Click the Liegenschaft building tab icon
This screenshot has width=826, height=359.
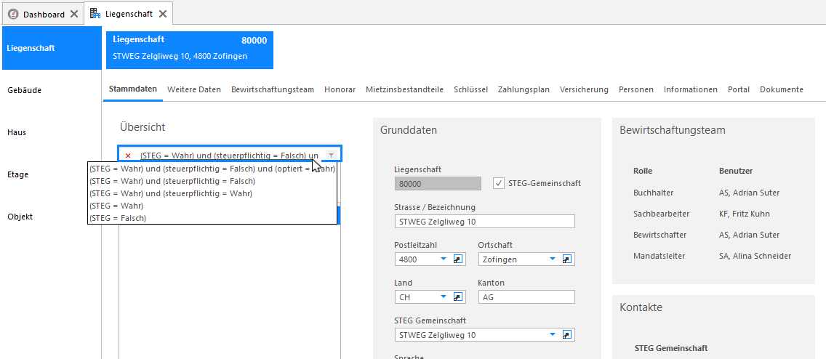[95, 14]
